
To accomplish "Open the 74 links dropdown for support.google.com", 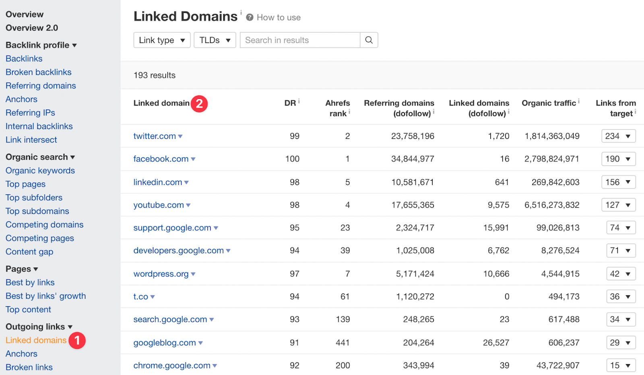I will coord(621,228).
